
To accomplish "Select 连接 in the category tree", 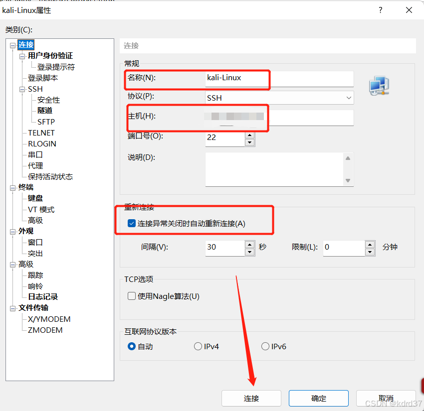I will (26, 44).
